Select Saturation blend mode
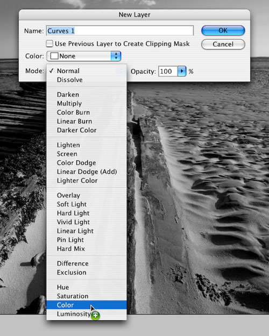 87,296
